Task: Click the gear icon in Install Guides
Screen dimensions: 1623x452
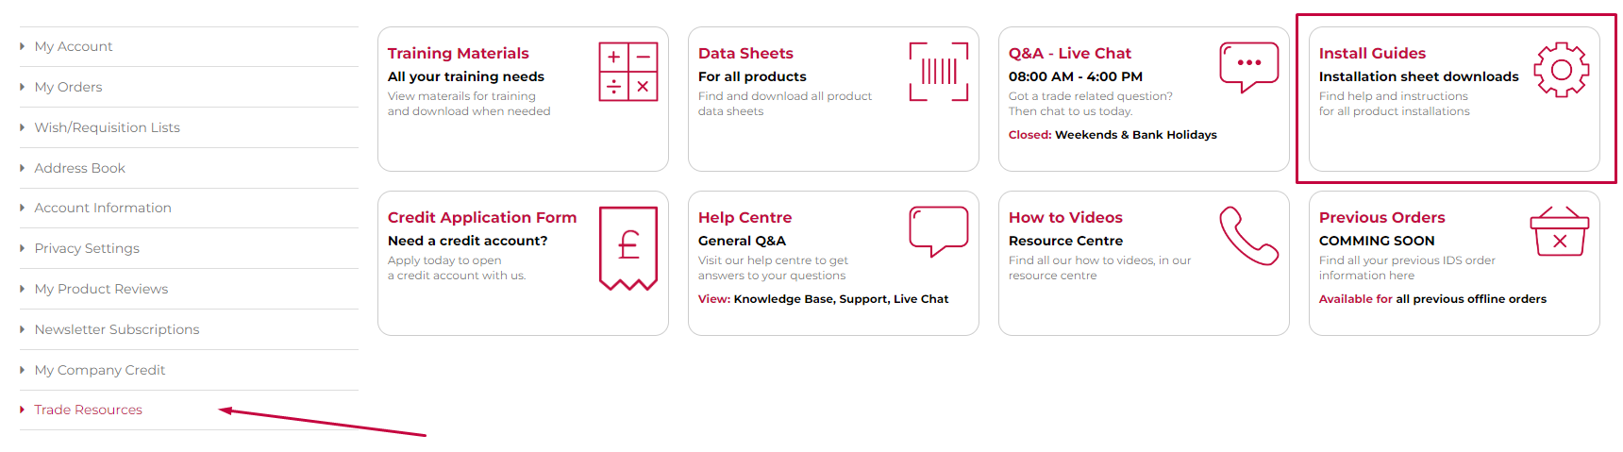Action: (x=1561, y=70)
